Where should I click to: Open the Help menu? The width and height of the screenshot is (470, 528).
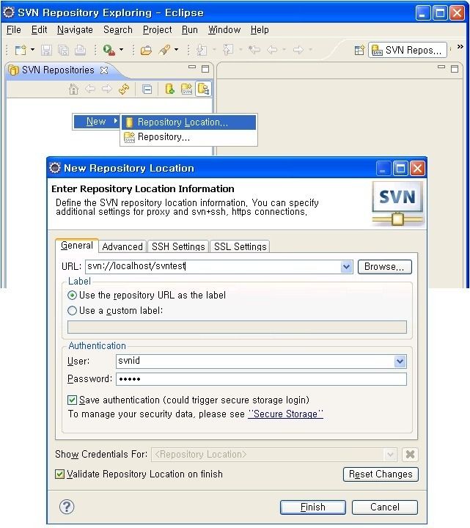pos(260,30)
